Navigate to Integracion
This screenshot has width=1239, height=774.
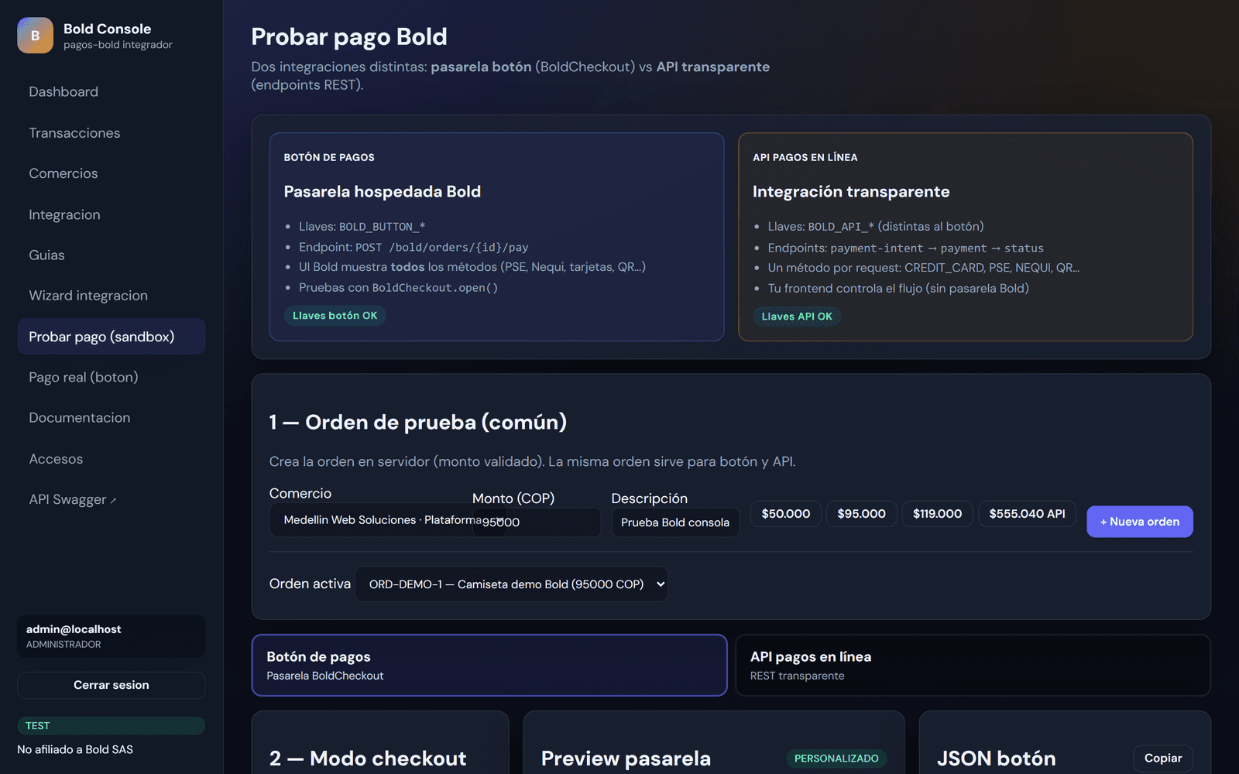[x=111, y=214]
